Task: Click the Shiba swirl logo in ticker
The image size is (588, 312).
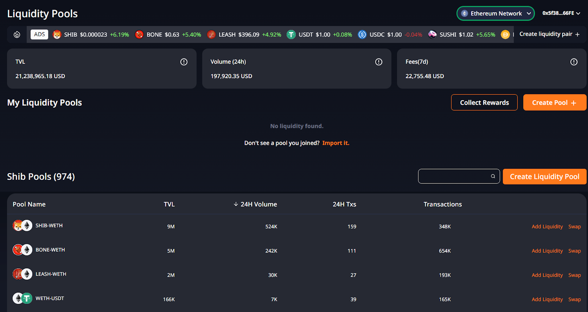Action: [x=17, y=35]
